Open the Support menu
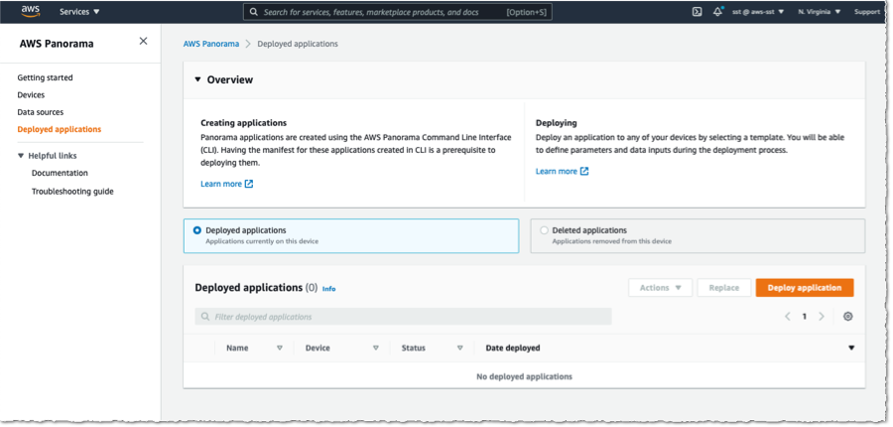This screenshot has height=427, width=893. click(x=868, y=11)
